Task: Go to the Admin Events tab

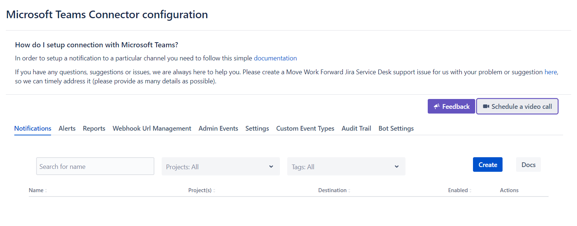Action: [x=218, y=128]
